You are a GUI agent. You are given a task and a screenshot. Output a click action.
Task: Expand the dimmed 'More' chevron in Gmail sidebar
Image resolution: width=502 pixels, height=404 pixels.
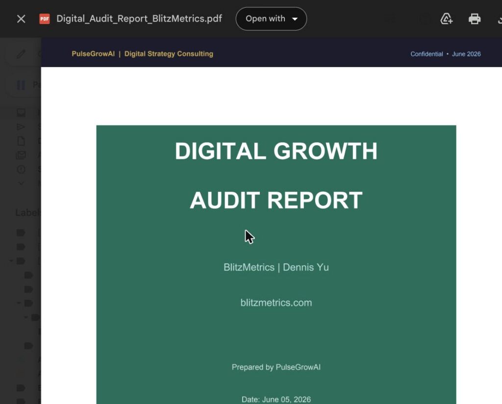pyautogui.click(x=21, y=183)
